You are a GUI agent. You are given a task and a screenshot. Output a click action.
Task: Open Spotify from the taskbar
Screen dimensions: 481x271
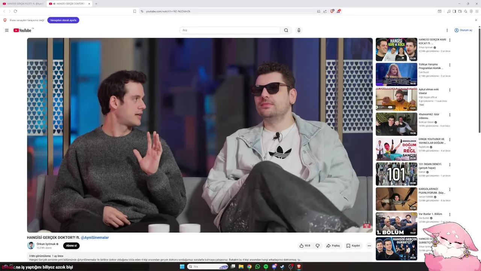(266, 266)
